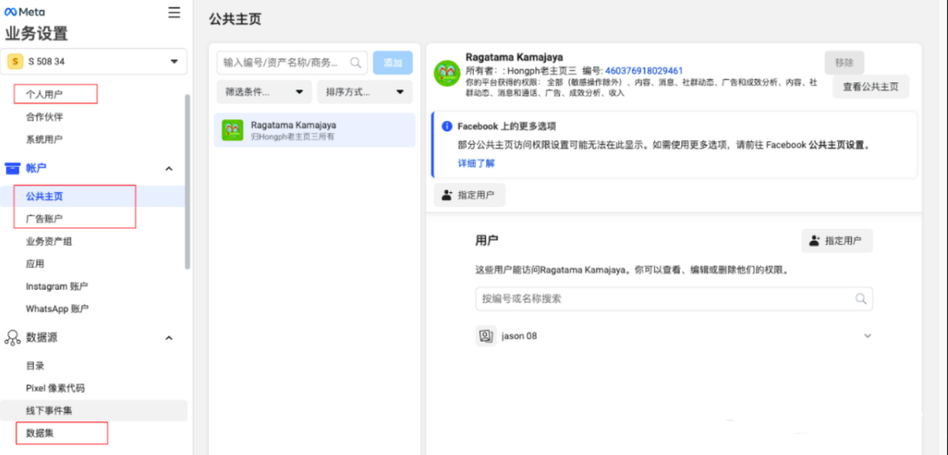The width and height of the screenshot is (948, 455).
Task: Open 个人用户 in the sidebar
Action: point(44,94)
